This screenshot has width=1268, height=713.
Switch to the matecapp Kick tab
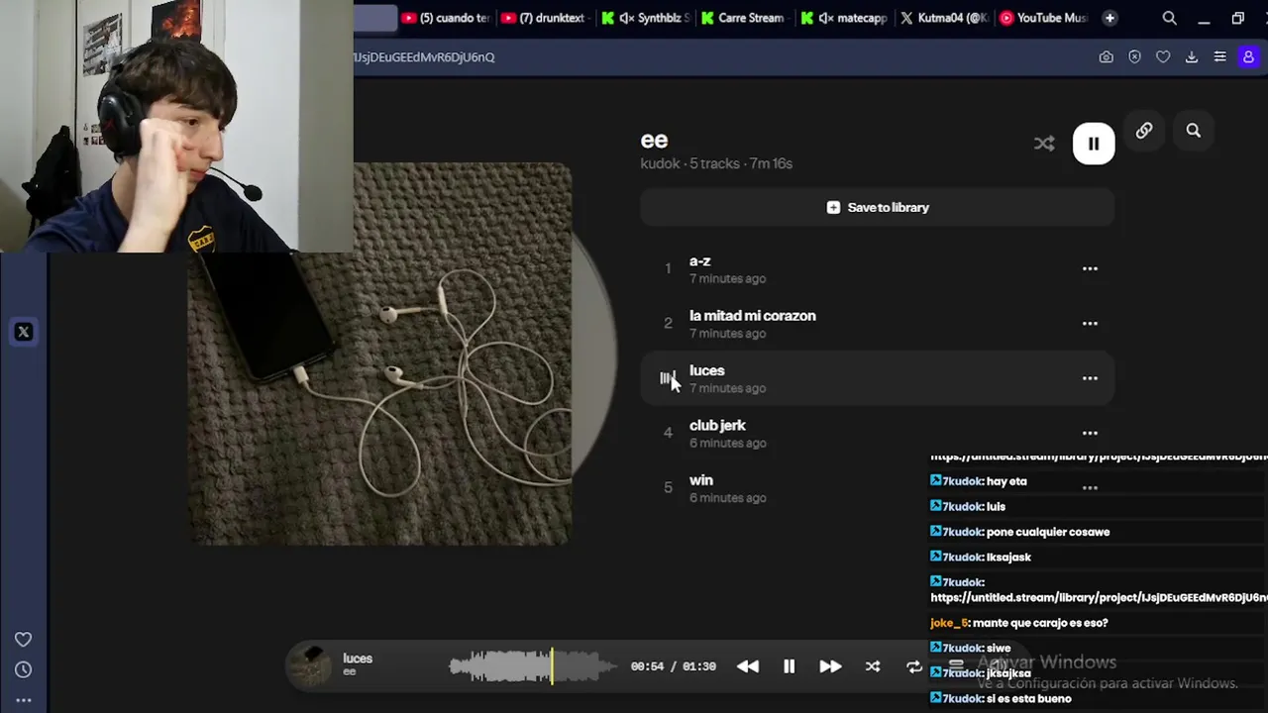click(846, 18)
